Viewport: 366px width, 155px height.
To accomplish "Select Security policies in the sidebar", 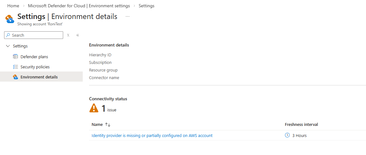I will click(x=35, y=67).
